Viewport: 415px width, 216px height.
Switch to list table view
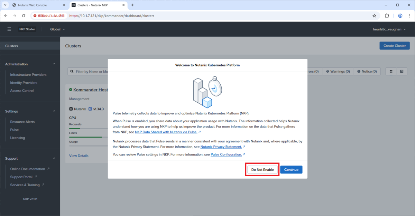pyautogui.click(x=402, y=72)
